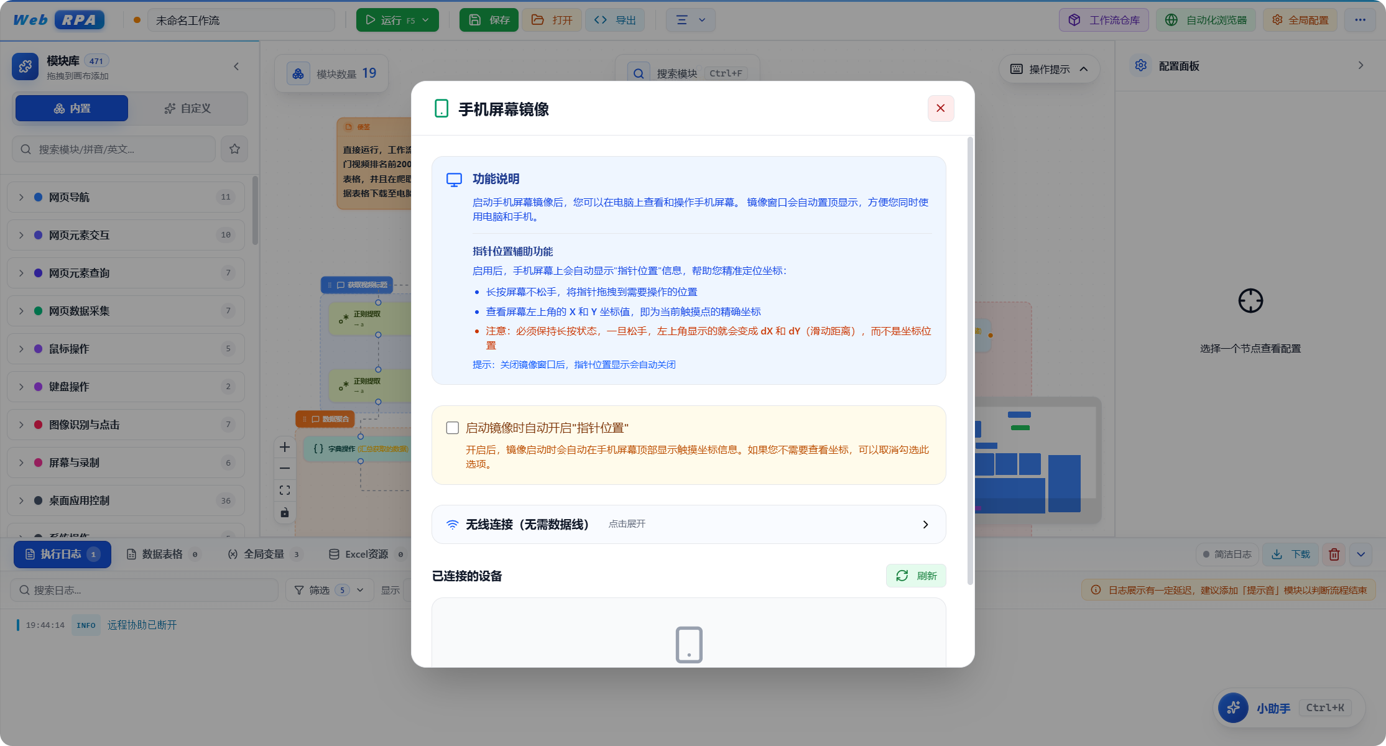Click the 刷新 devices button

(916, 576)
